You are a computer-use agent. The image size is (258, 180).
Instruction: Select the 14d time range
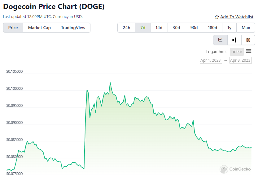point(159,28)
